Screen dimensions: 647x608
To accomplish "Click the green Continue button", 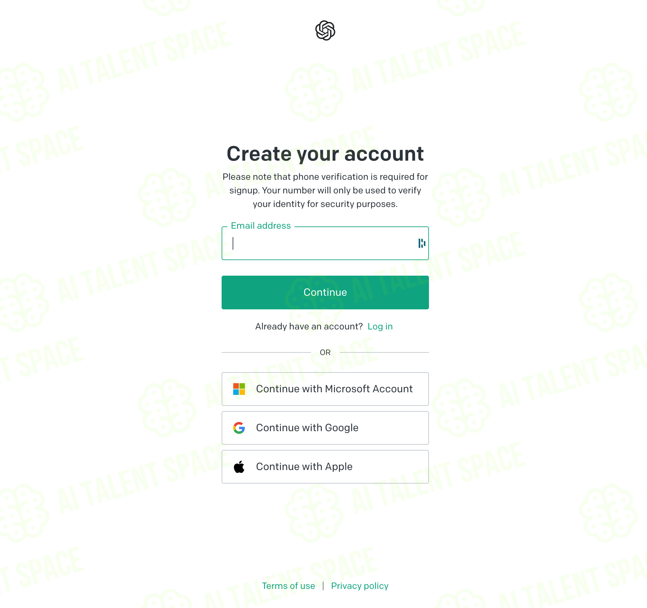I will point(325,293).
